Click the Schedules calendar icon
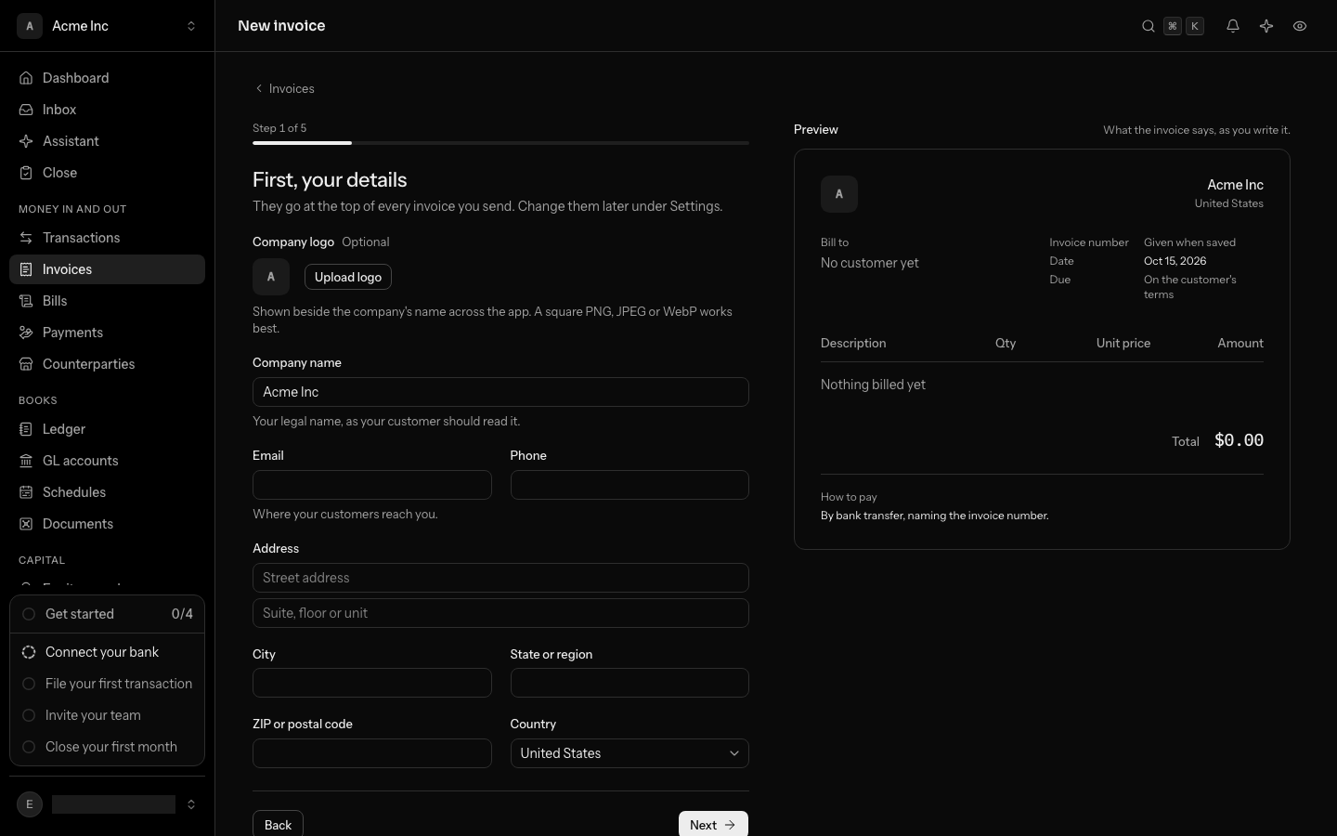The height and width of the screenshot is (836, 1337). pyautogui.click(x=26, y=492)
